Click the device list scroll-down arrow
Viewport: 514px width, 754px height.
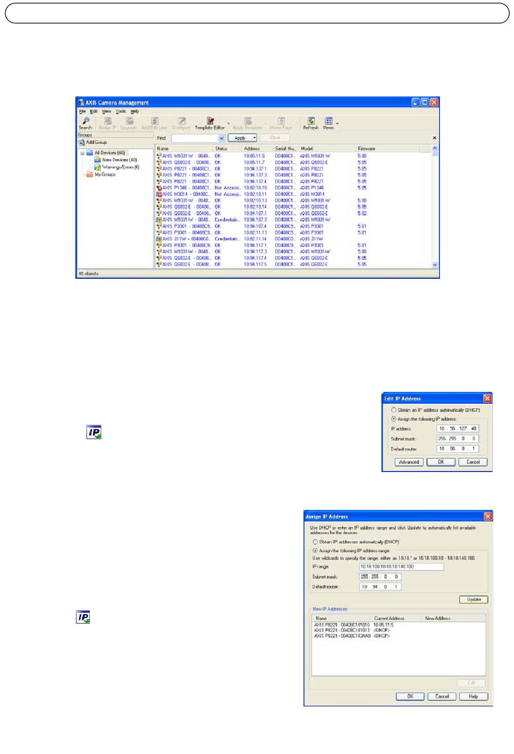(x=435, y=265)
